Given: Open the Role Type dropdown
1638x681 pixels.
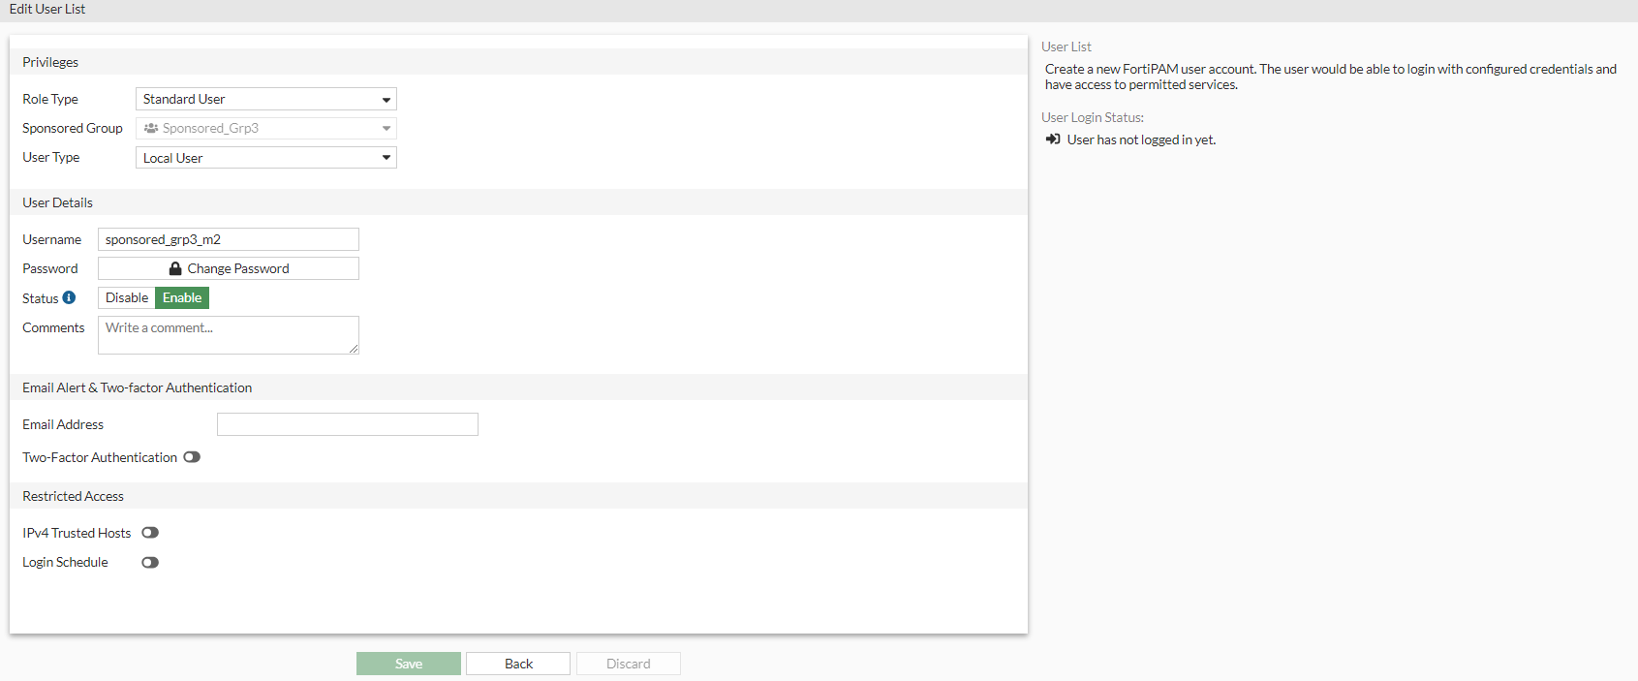Looking at the screenshot, I should click(x=266, y=99).
